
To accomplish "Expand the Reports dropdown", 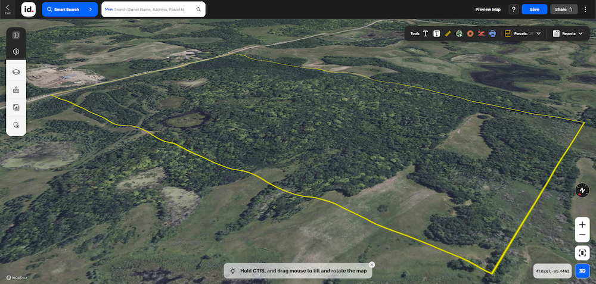I will click(x=568, y=33).
